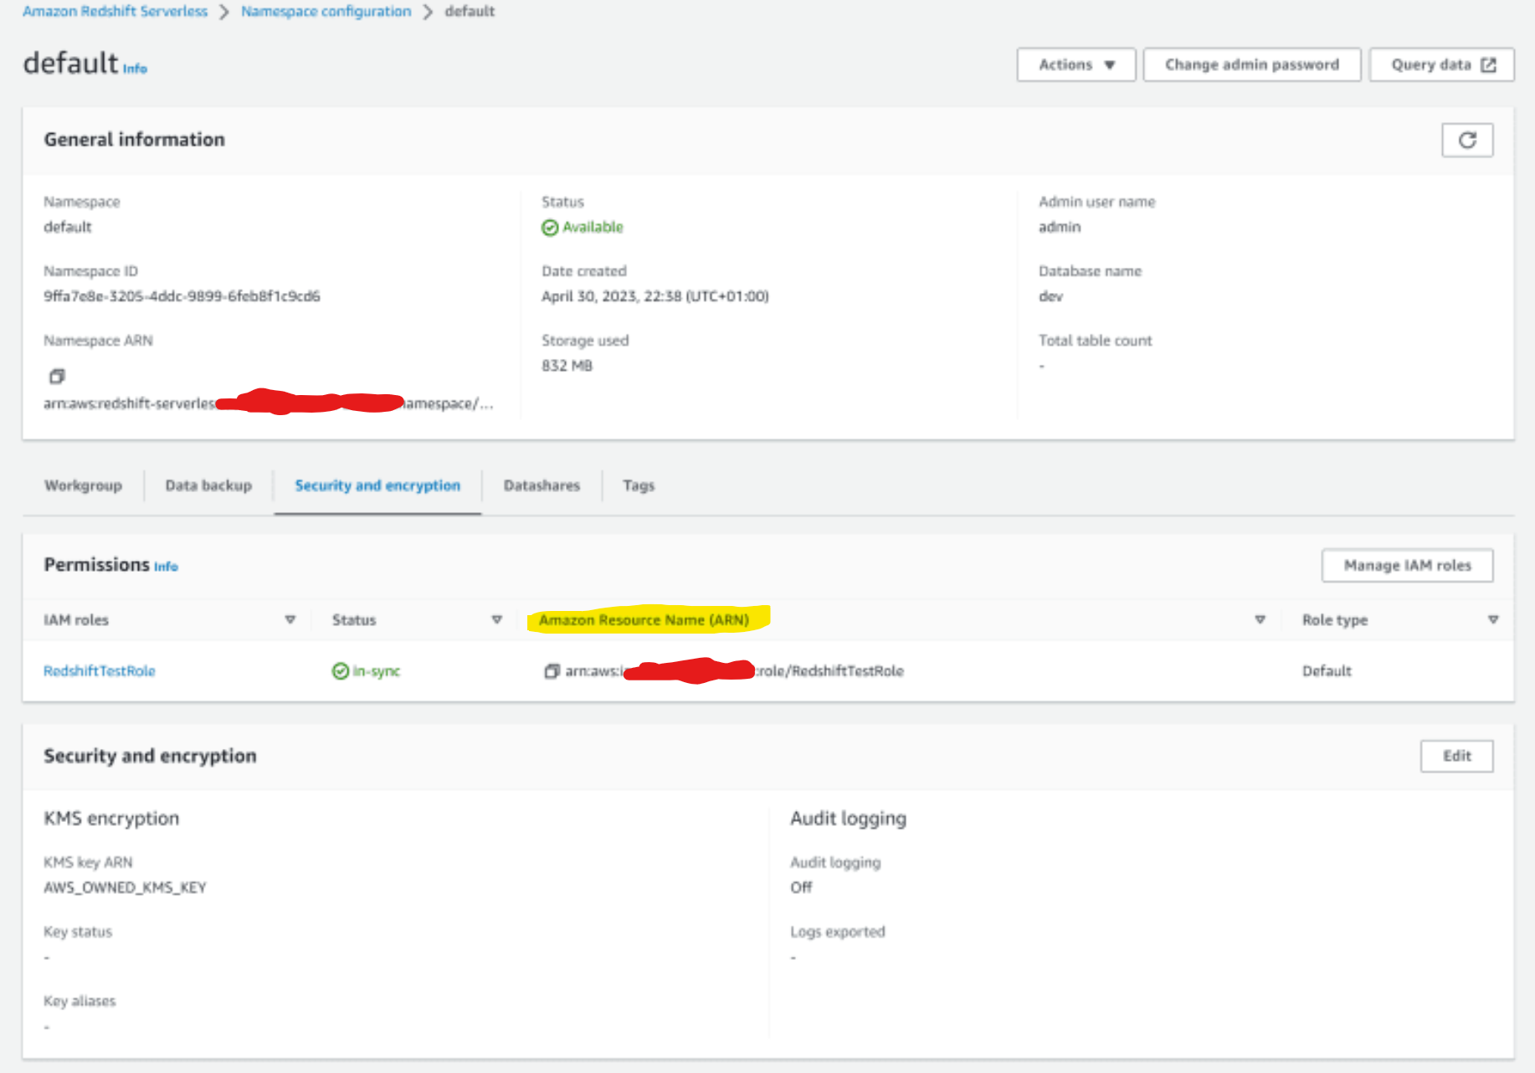Click the AWS_OWNED_KMS_KEY value
The image size is (1535, 1073).
(125, 888)
